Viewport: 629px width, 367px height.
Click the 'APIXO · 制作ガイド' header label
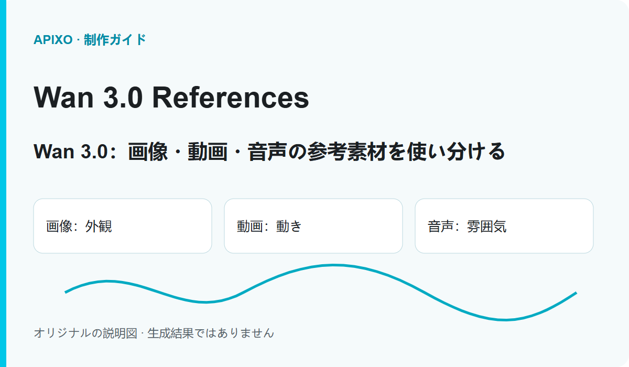90,40
